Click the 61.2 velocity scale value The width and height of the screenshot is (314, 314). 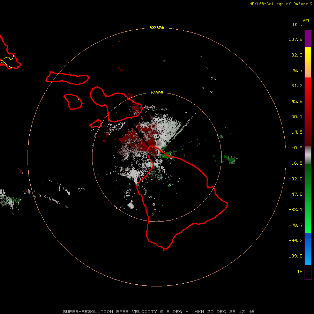[x=297, y=86]
